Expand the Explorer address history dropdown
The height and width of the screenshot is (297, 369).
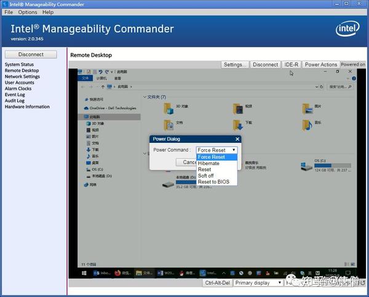pos(317,87)
